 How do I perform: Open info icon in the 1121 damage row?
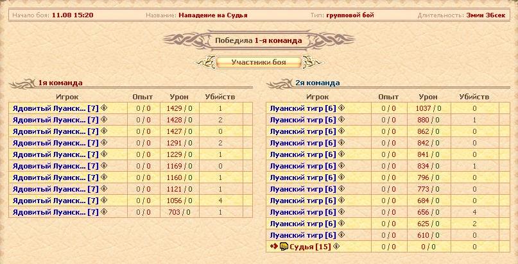coord(104,188)
